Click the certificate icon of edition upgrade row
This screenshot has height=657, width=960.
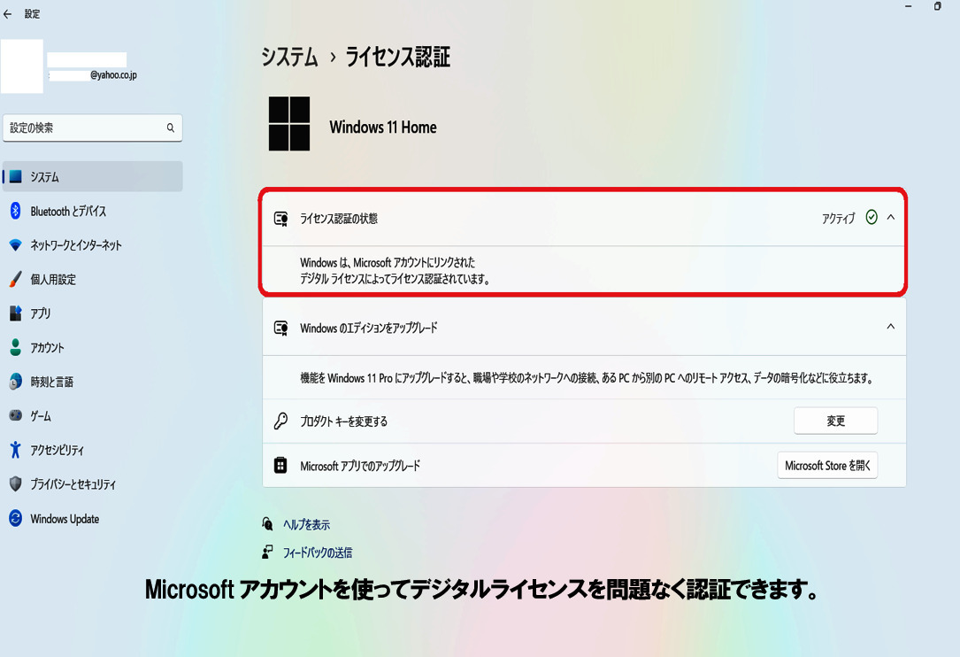tap(281, 328)
